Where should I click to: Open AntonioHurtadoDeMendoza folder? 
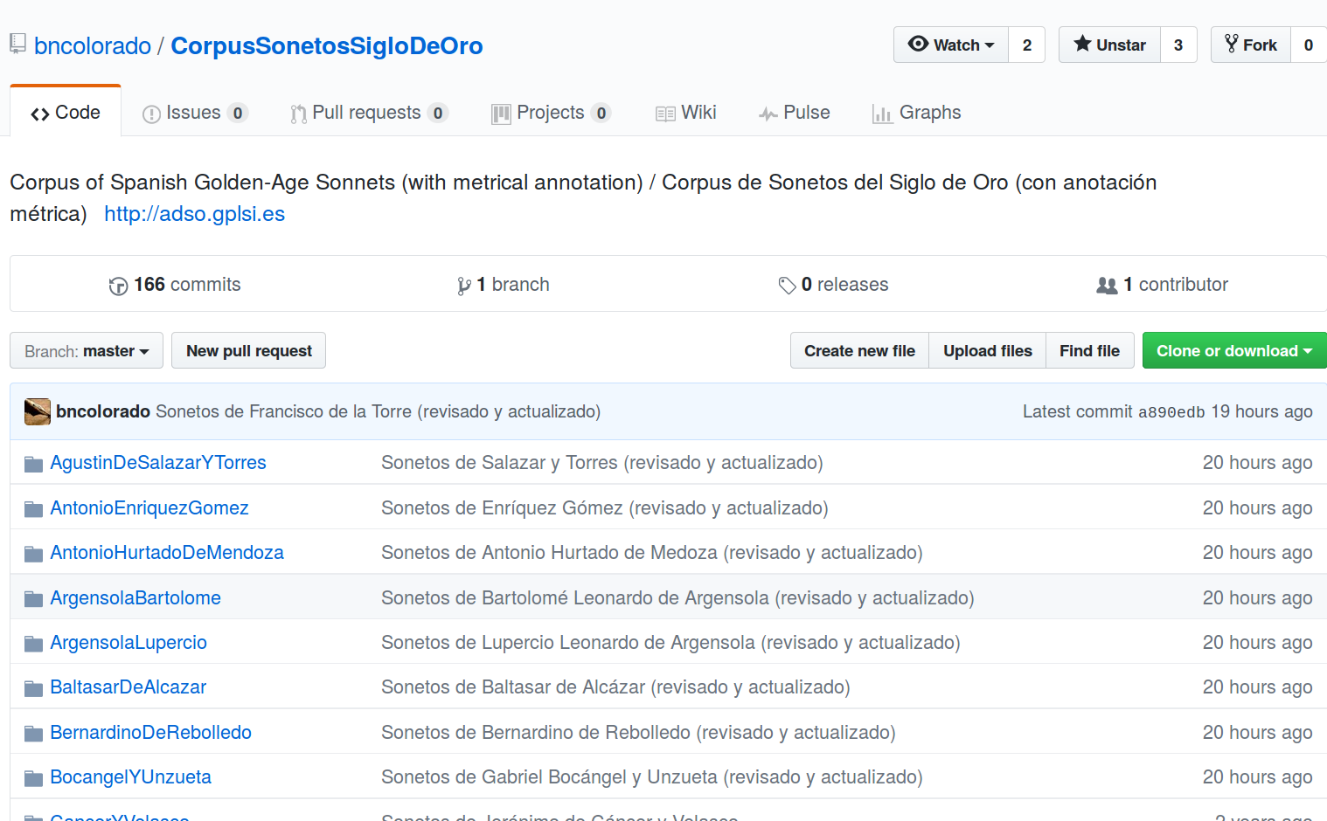pos(167,553)
